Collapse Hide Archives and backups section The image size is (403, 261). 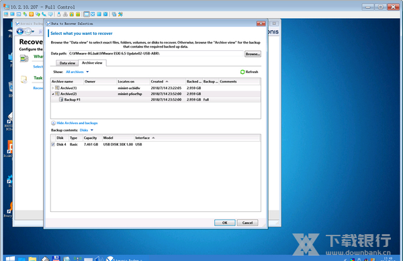pyautogui.click(x=53, y=123)
